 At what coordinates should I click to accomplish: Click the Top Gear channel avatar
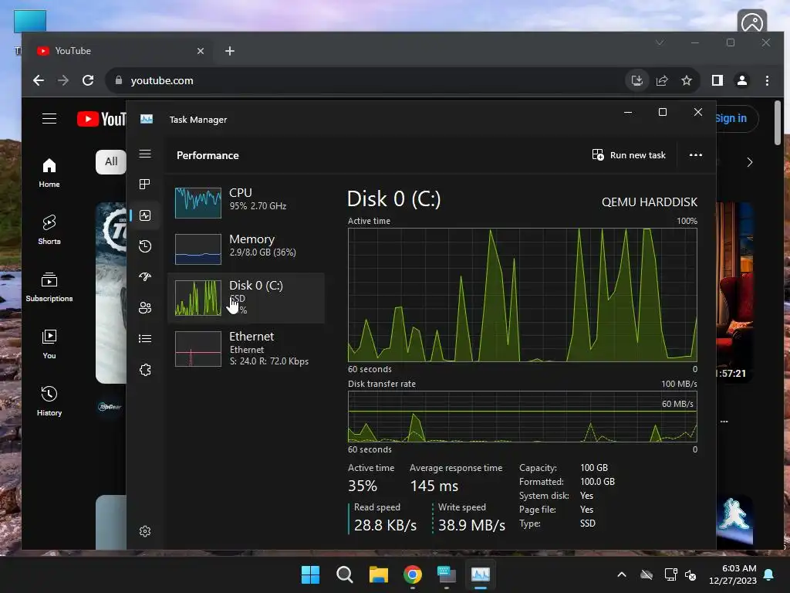pos(110,406)
